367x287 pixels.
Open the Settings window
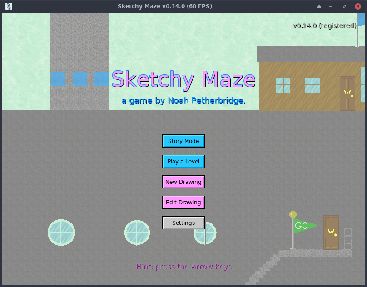pos(183,223)
